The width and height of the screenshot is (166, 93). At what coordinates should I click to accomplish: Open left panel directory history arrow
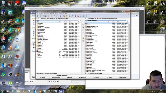80,20
